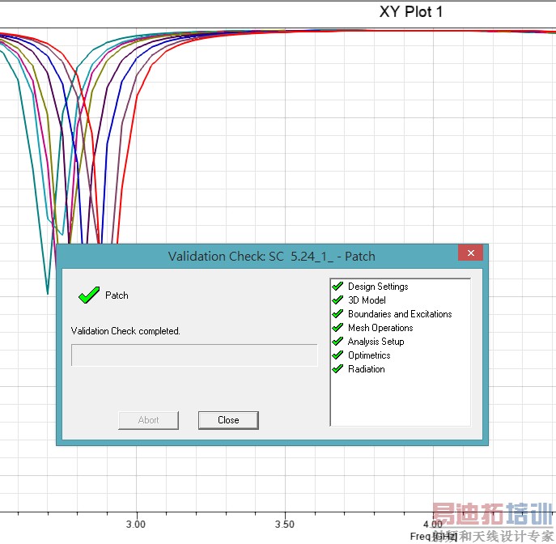Click the 3.50 frequency axis label

(285, 524)
